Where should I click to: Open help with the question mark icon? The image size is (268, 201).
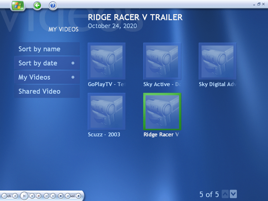tap(53, 5)
